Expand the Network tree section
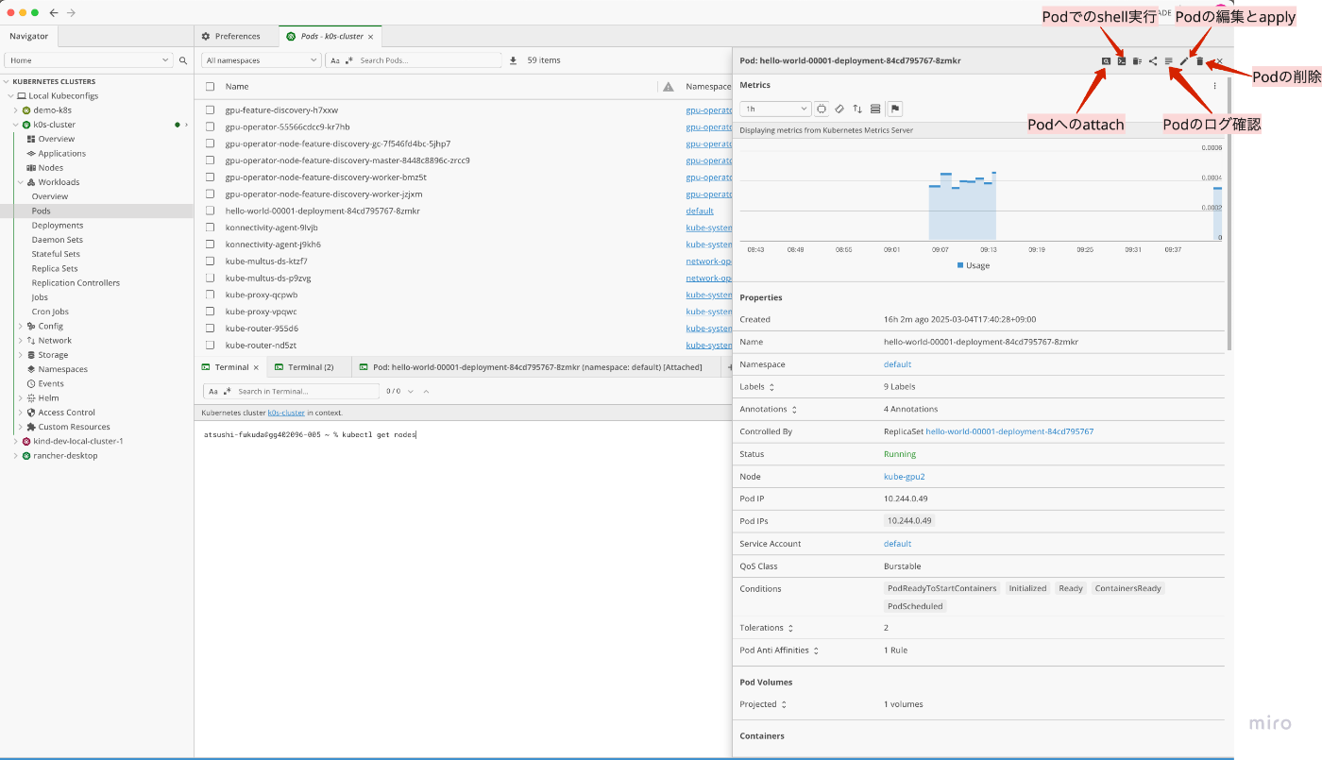 [21, 340]
